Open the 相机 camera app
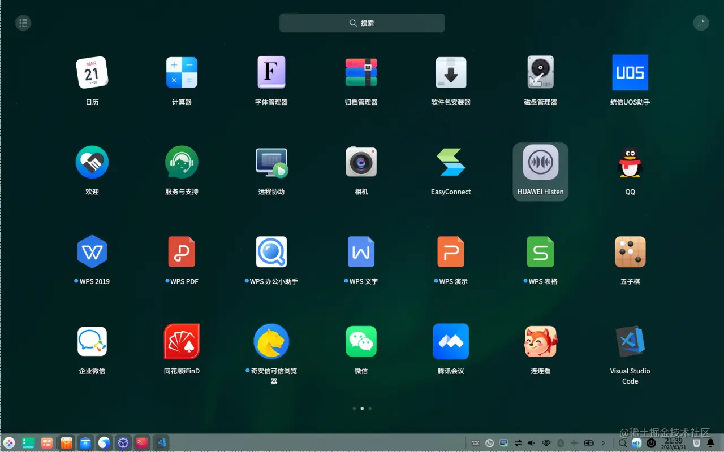The image size is (724, 452). click(361, 162)
